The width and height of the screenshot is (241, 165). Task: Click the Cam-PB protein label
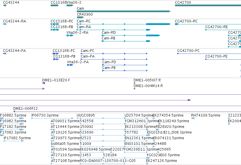(x=109, y=68)
